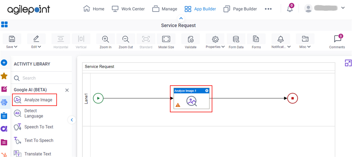The image size is (352, 157).
Task: Open the apps grid icon
Action: coord(4,24)
